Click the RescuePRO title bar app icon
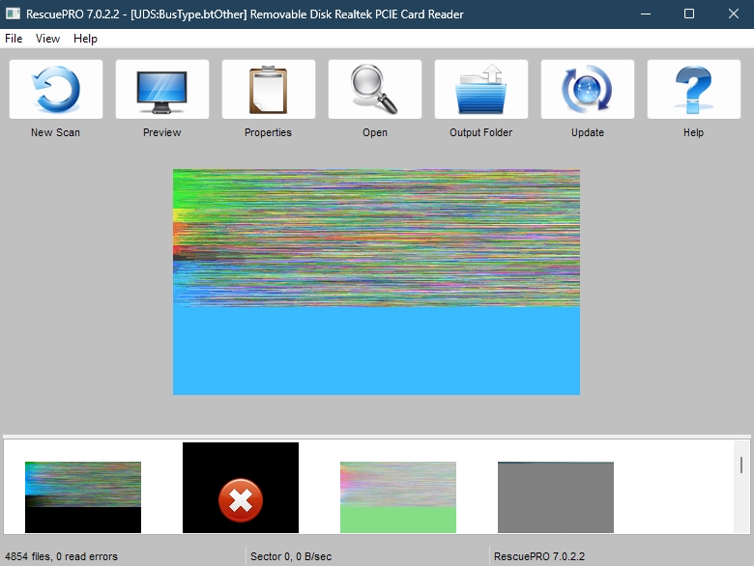 tap(13, 14)
